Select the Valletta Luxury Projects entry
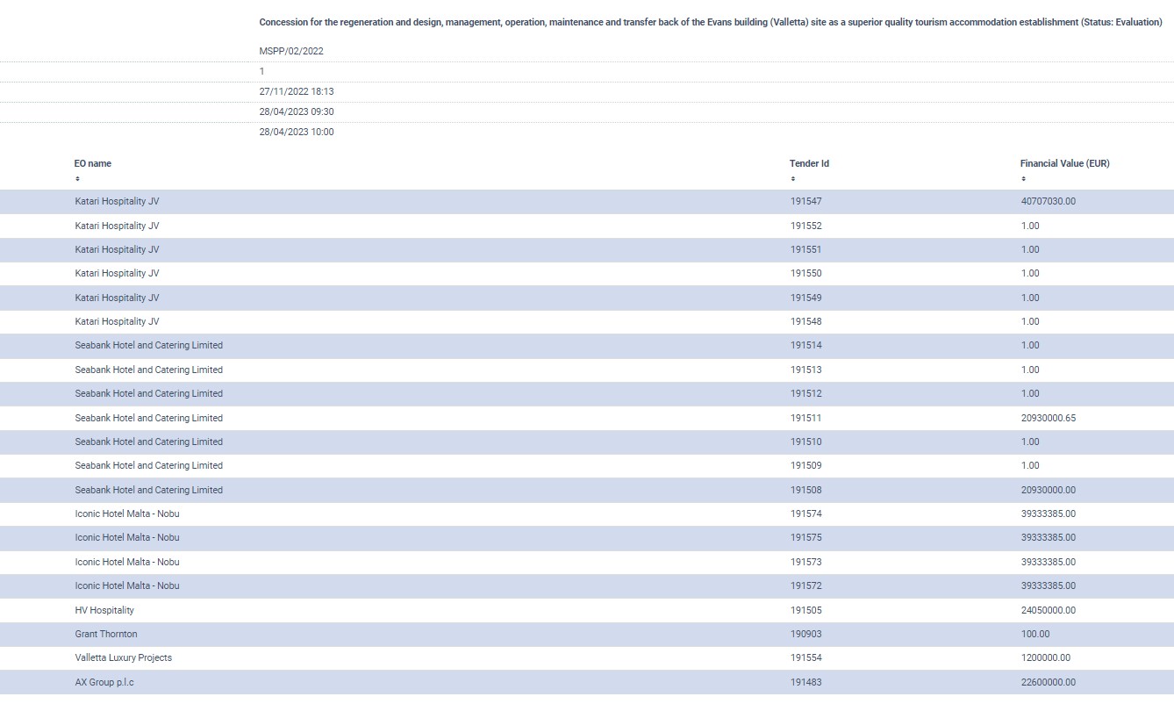Image resolution: width=1174 pixels, height=711 pixels. click(124, 657)
